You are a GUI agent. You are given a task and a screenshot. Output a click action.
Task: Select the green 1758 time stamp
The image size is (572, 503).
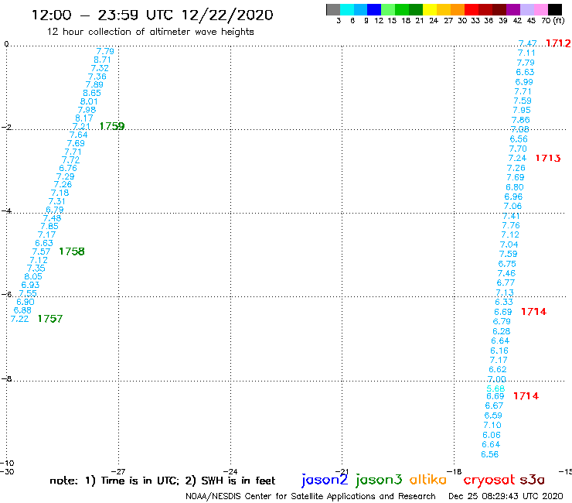[71, 251]
